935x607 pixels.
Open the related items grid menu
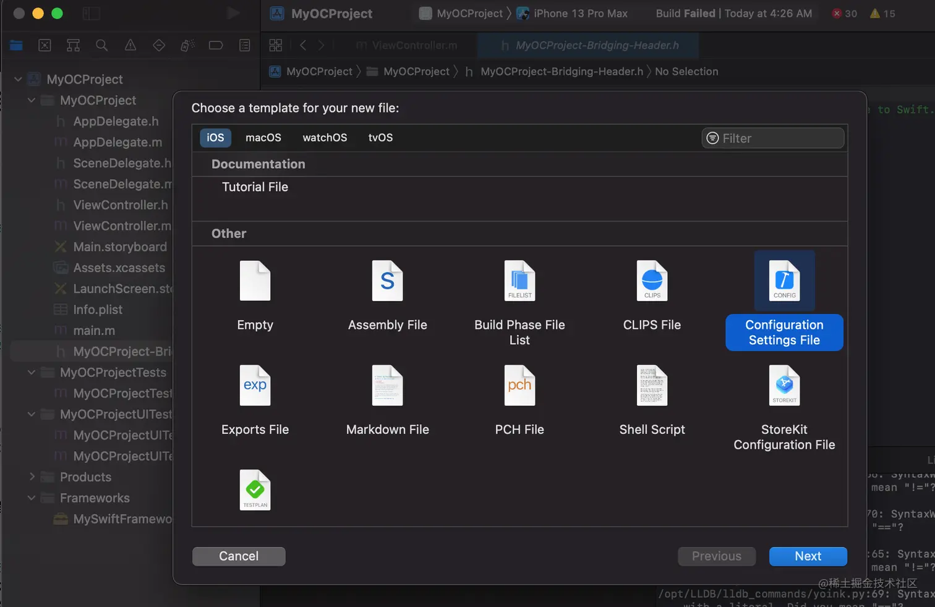[276, 45]
